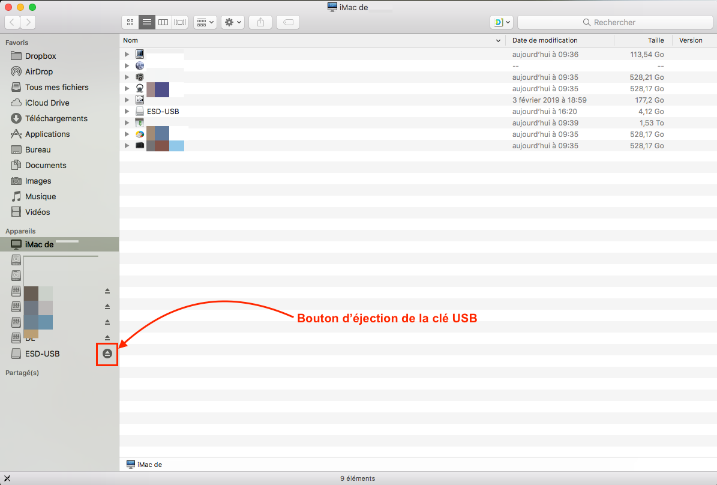The height and width of the screenshot is (485, 717).
Task: Open the arrange-by grouping dropdown
Action: coord(205,22)
